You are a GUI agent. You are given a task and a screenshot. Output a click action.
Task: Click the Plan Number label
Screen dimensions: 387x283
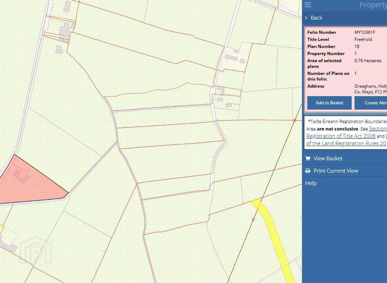pos(321,47)
